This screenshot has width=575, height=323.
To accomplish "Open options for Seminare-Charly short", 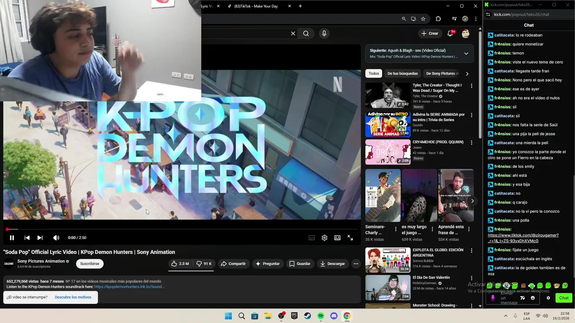I will pos(395,229).
